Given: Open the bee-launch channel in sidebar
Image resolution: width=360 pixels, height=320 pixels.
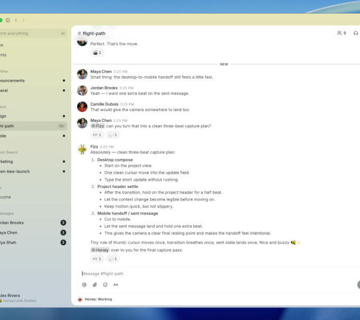Looking at the screenshot, I should coord(33,172).
